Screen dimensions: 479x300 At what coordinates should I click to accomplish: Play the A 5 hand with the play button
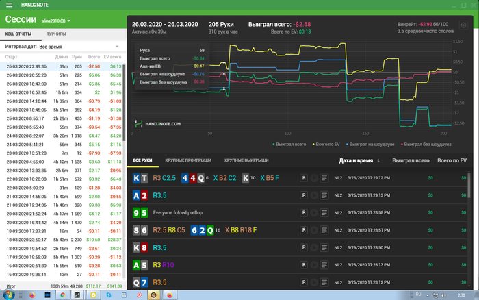(313, 265)
